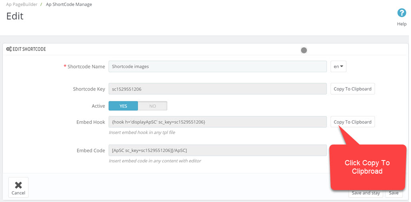
Task: Open the en language dropdown
Action: coord(338,67)
